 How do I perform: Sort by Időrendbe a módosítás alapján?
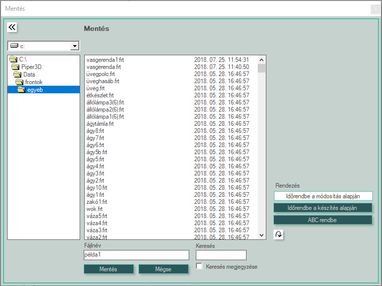pos(323,196)
